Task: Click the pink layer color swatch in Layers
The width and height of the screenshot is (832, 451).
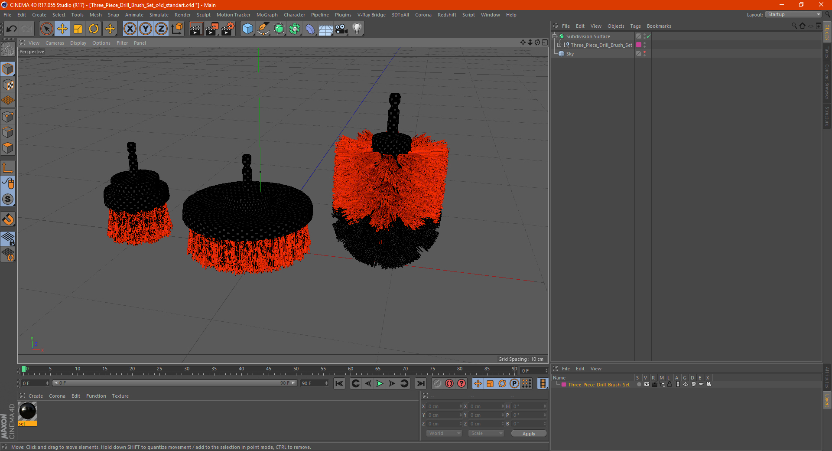Action: tap(563, 385)
